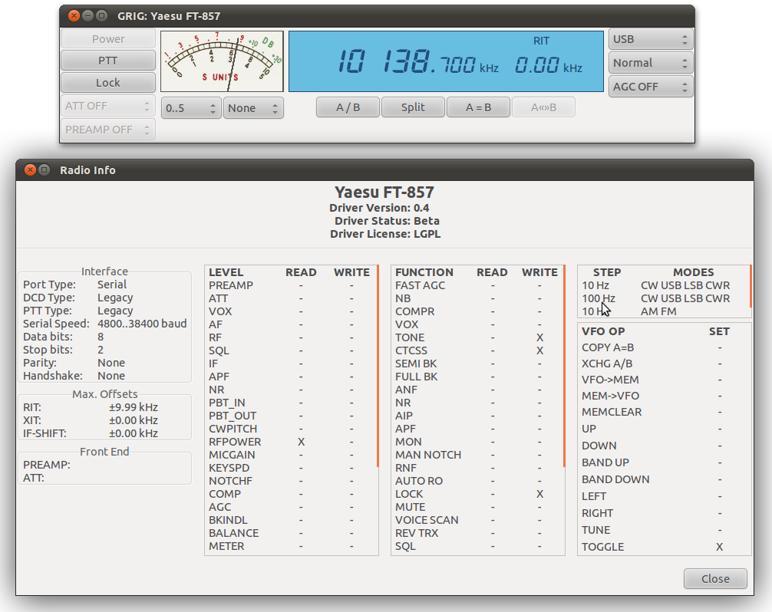Open the None meter mode dropdown

[x=253, y=107]
